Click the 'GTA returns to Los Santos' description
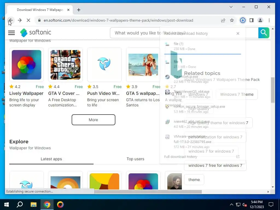Viewport: 280px width, 210px height. point(143,103)
